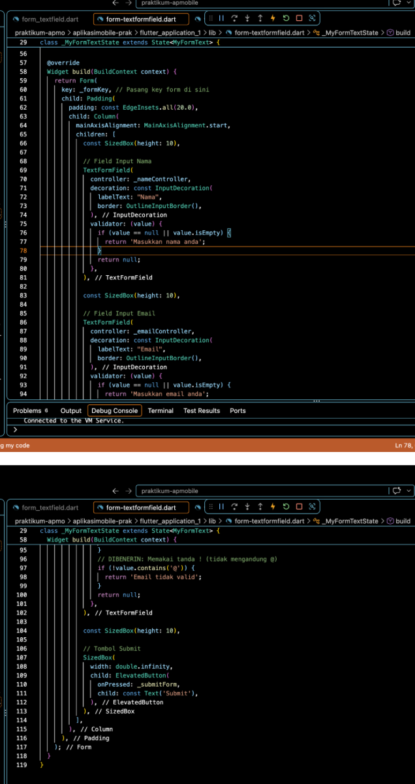
Task: Expand Copilot dropdown chevron in lower window
Action: click(409, 490)
